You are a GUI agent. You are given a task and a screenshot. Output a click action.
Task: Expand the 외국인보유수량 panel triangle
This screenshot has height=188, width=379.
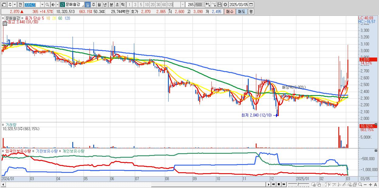pos(3,151)
